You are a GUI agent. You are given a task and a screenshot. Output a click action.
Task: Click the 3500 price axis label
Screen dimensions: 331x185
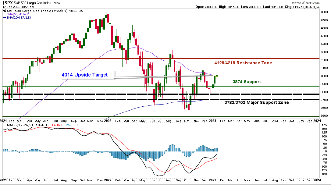pos(324,116)
